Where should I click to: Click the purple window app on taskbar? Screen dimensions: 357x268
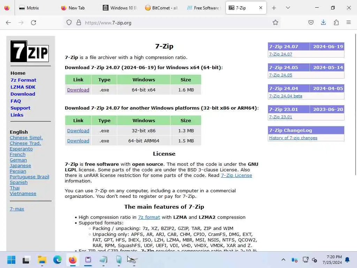coord(88,260)
